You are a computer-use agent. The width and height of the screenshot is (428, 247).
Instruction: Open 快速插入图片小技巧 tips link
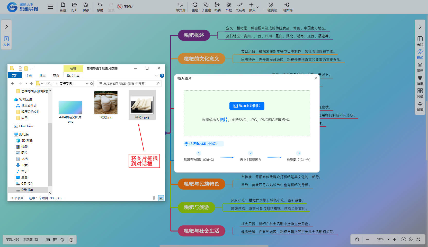[203, 144]
